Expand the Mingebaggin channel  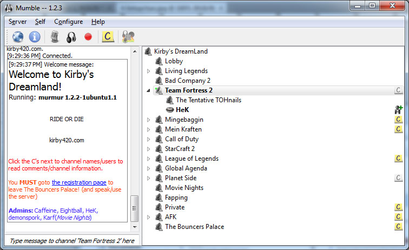[x=148, y=120]
